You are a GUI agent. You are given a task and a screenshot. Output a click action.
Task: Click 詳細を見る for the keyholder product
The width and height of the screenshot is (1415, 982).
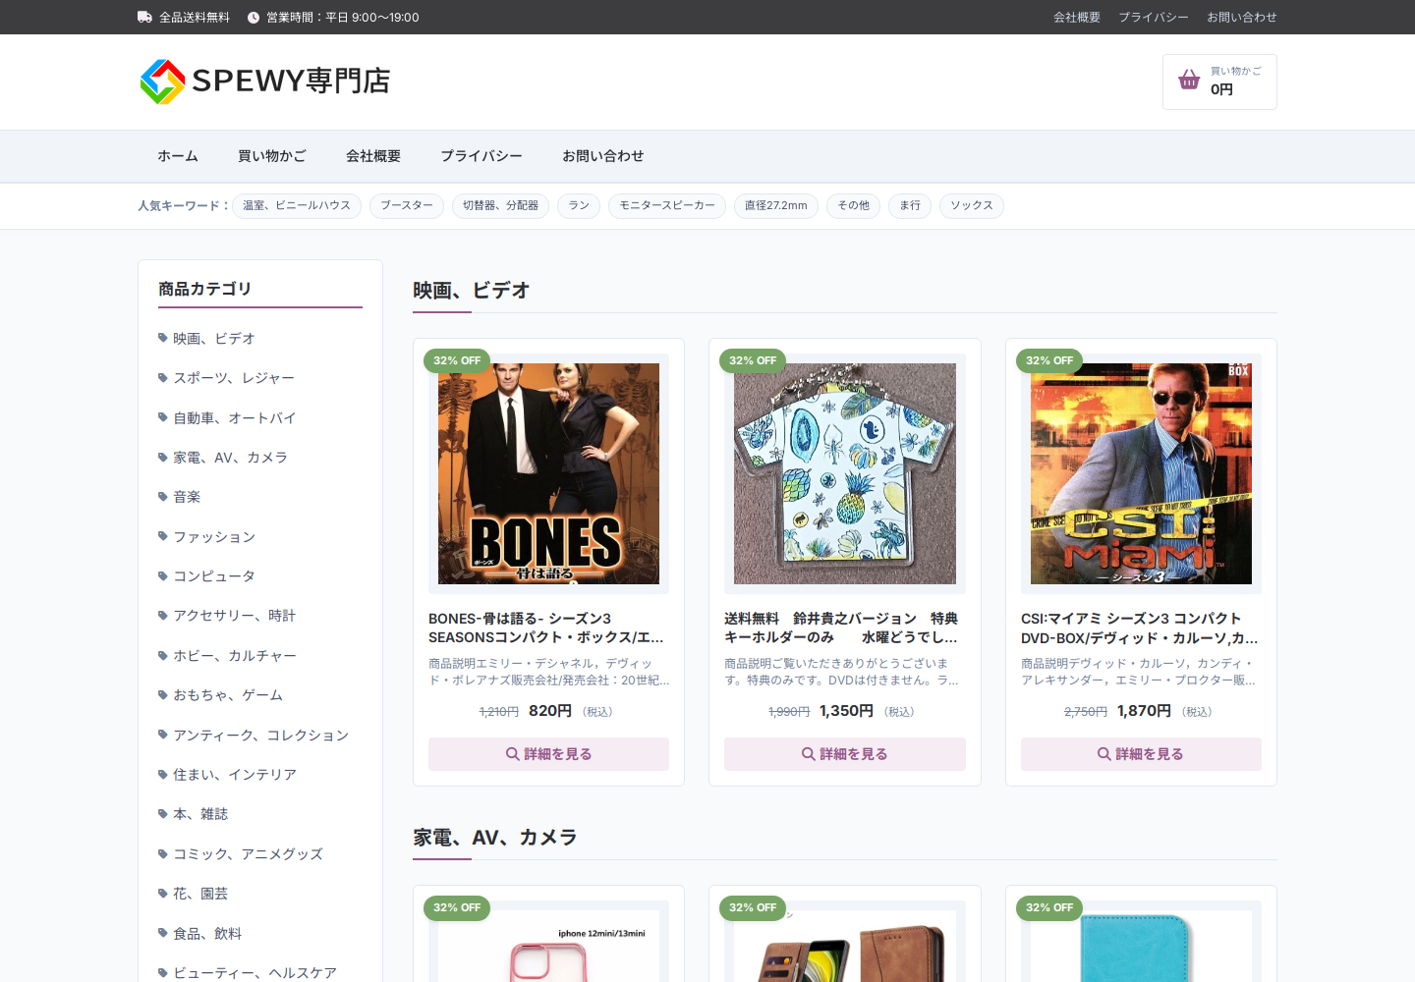(x=845, y=754)
